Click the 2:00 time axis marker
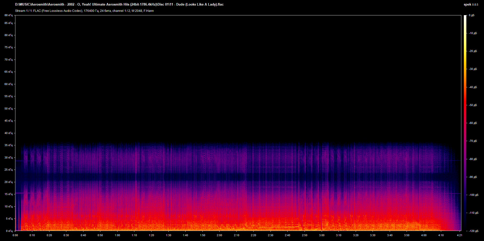The height and width of the screenshot is (241, 484). click(x=219, y=235)
